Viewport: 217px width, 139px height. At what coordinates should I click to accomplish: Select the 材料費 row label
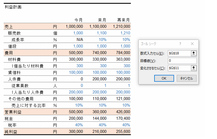coord(14,59)
